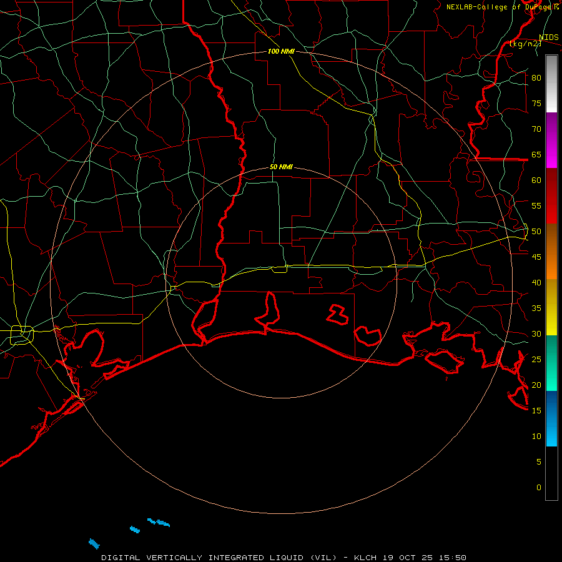
Task: Click the middle small blue VIL echo
Action: (135, 530)
